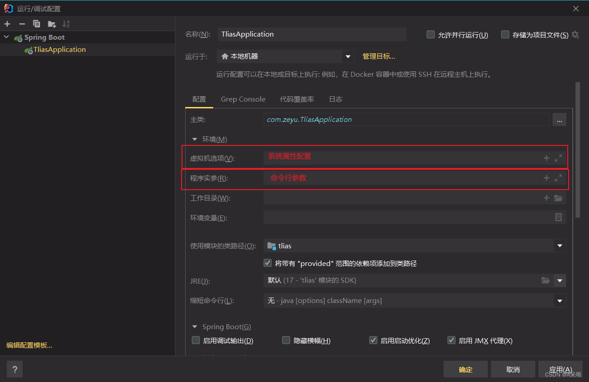Browse for the main class via ellipsis button
Screen dimensions: 589x382
559,119
